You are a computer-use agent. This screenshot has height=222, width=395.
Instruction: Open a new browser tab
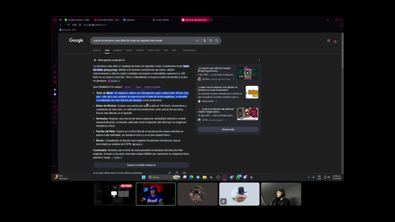click(x=211, y=20)
